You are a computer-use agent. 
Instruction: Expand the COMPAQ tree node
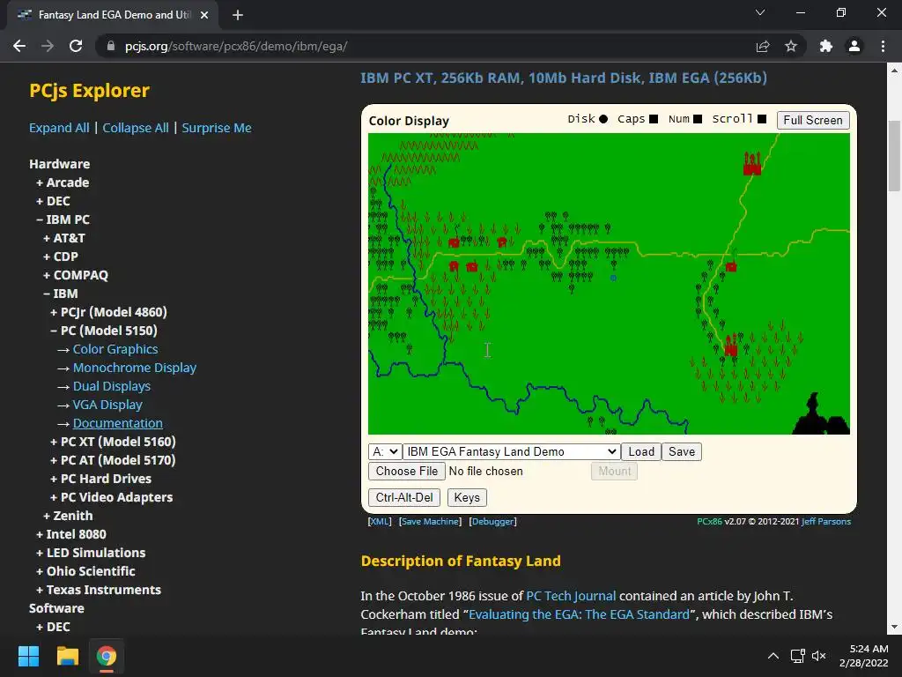76,275
